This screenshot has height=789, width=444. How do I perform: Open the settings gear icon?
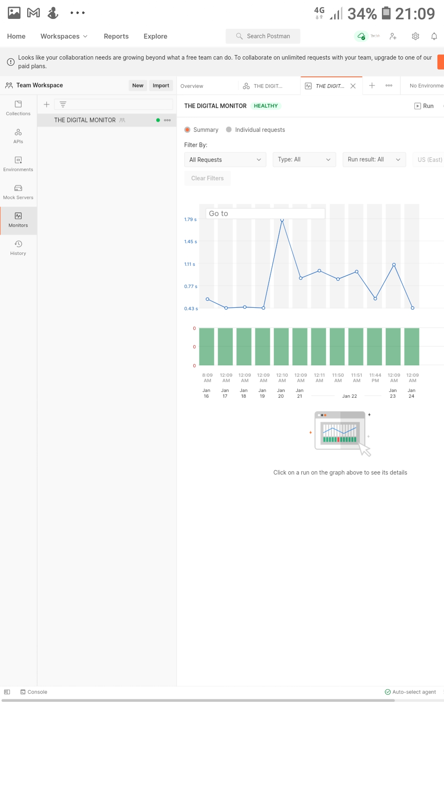click(x=416, y=36)
